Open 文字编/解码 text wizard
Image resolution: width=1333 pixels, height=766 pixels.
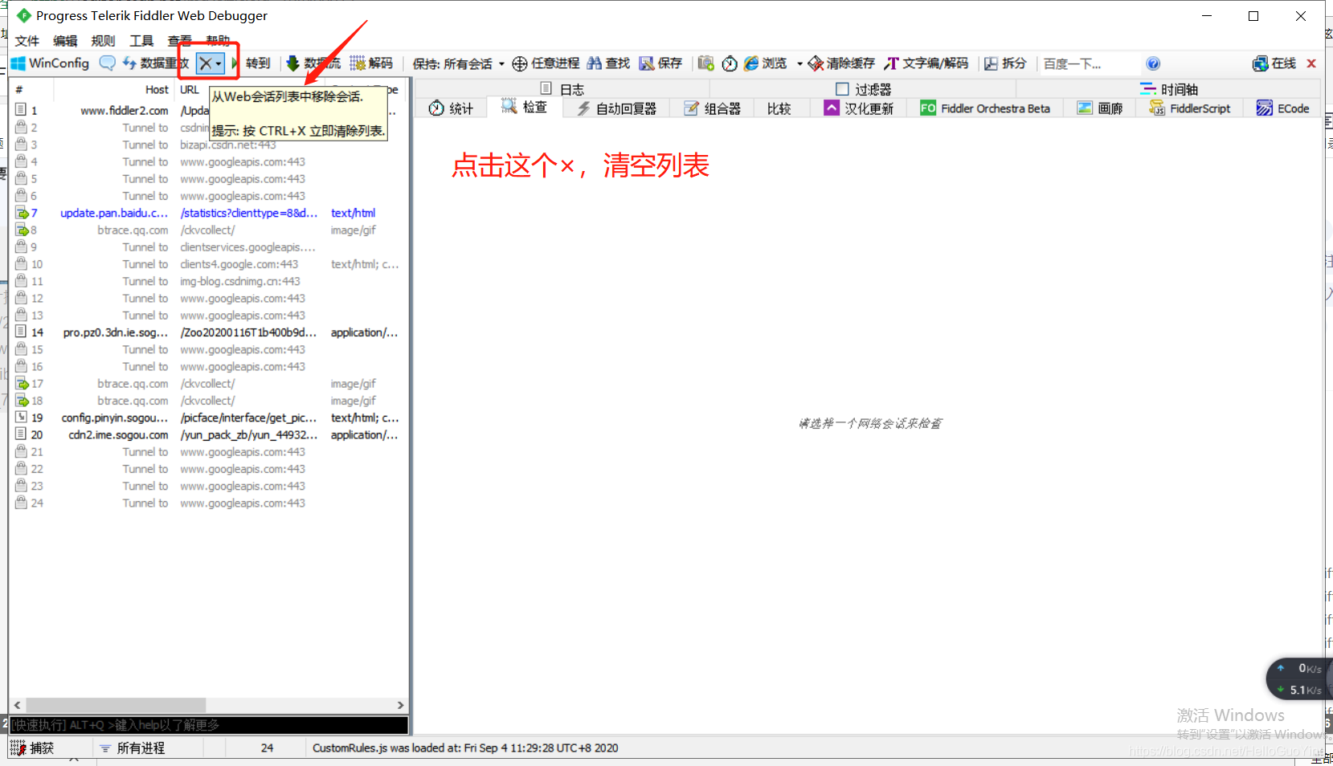(926, 63)
